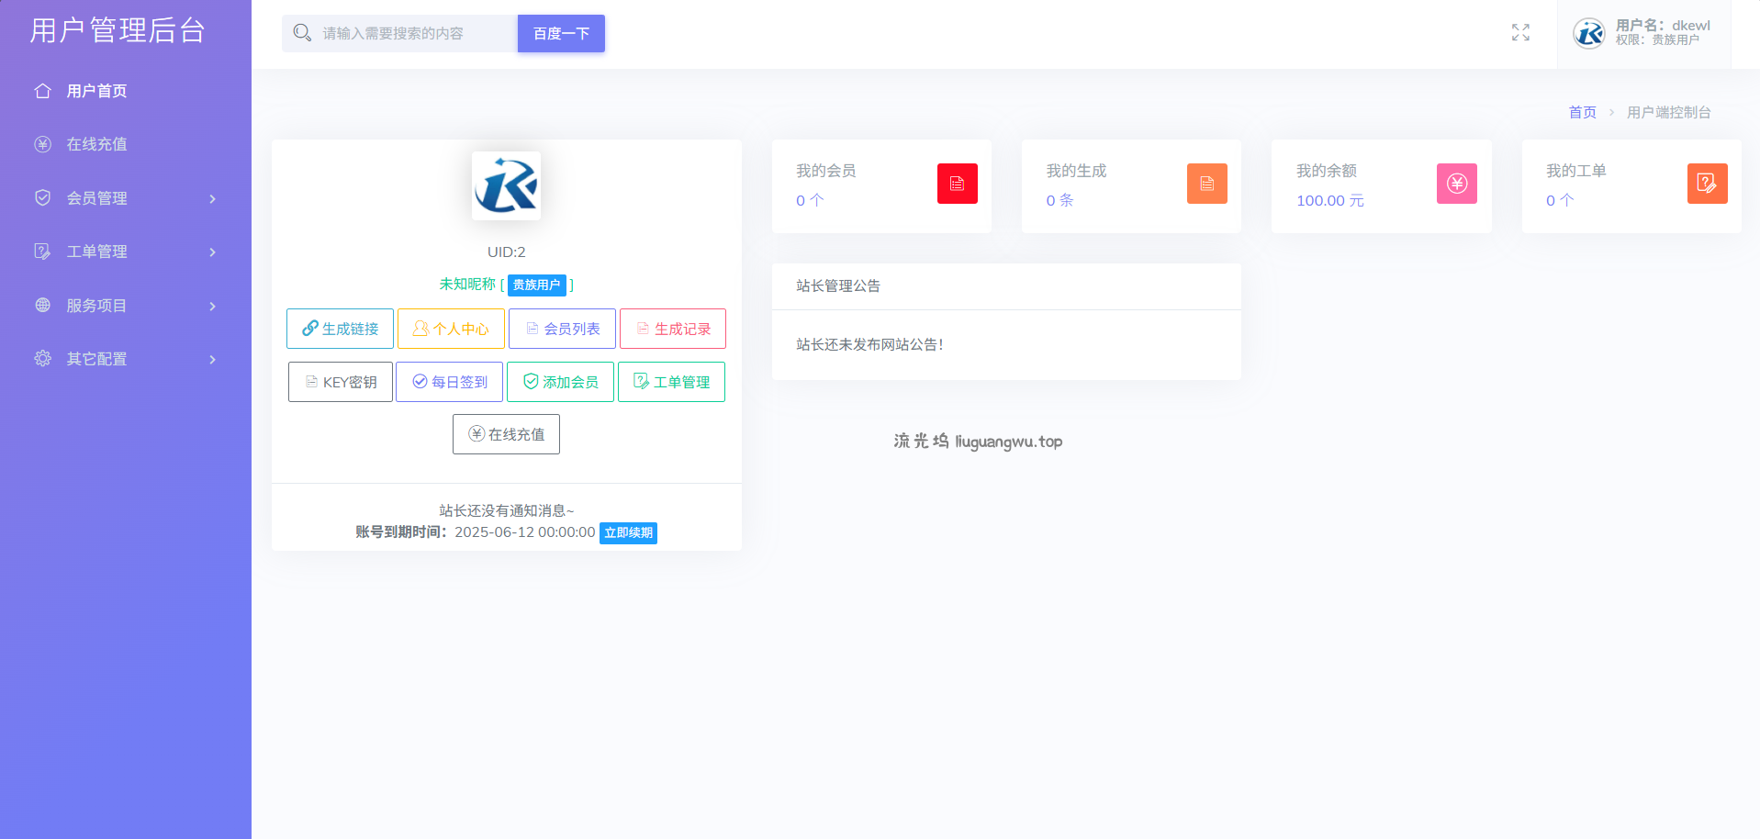Click the orange icon on 我的生成 card
This screenshot has width=1760, height=839.
pos(1206,184)
